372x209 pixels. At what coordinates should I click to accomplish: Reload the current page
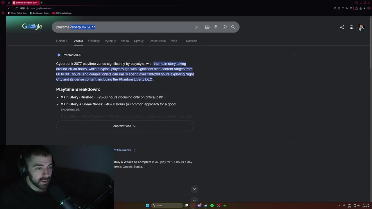coord(17,8)
